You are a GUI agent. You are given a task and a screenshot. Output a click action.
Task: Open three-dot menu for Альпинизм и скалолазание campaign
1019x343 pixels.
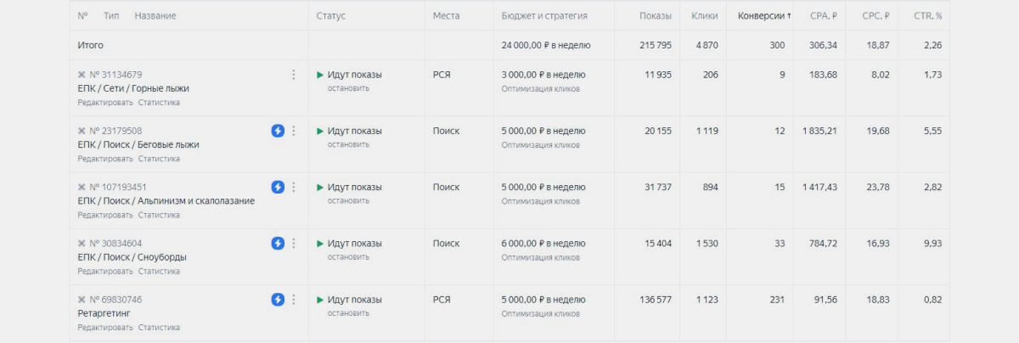tap(294, 187)
